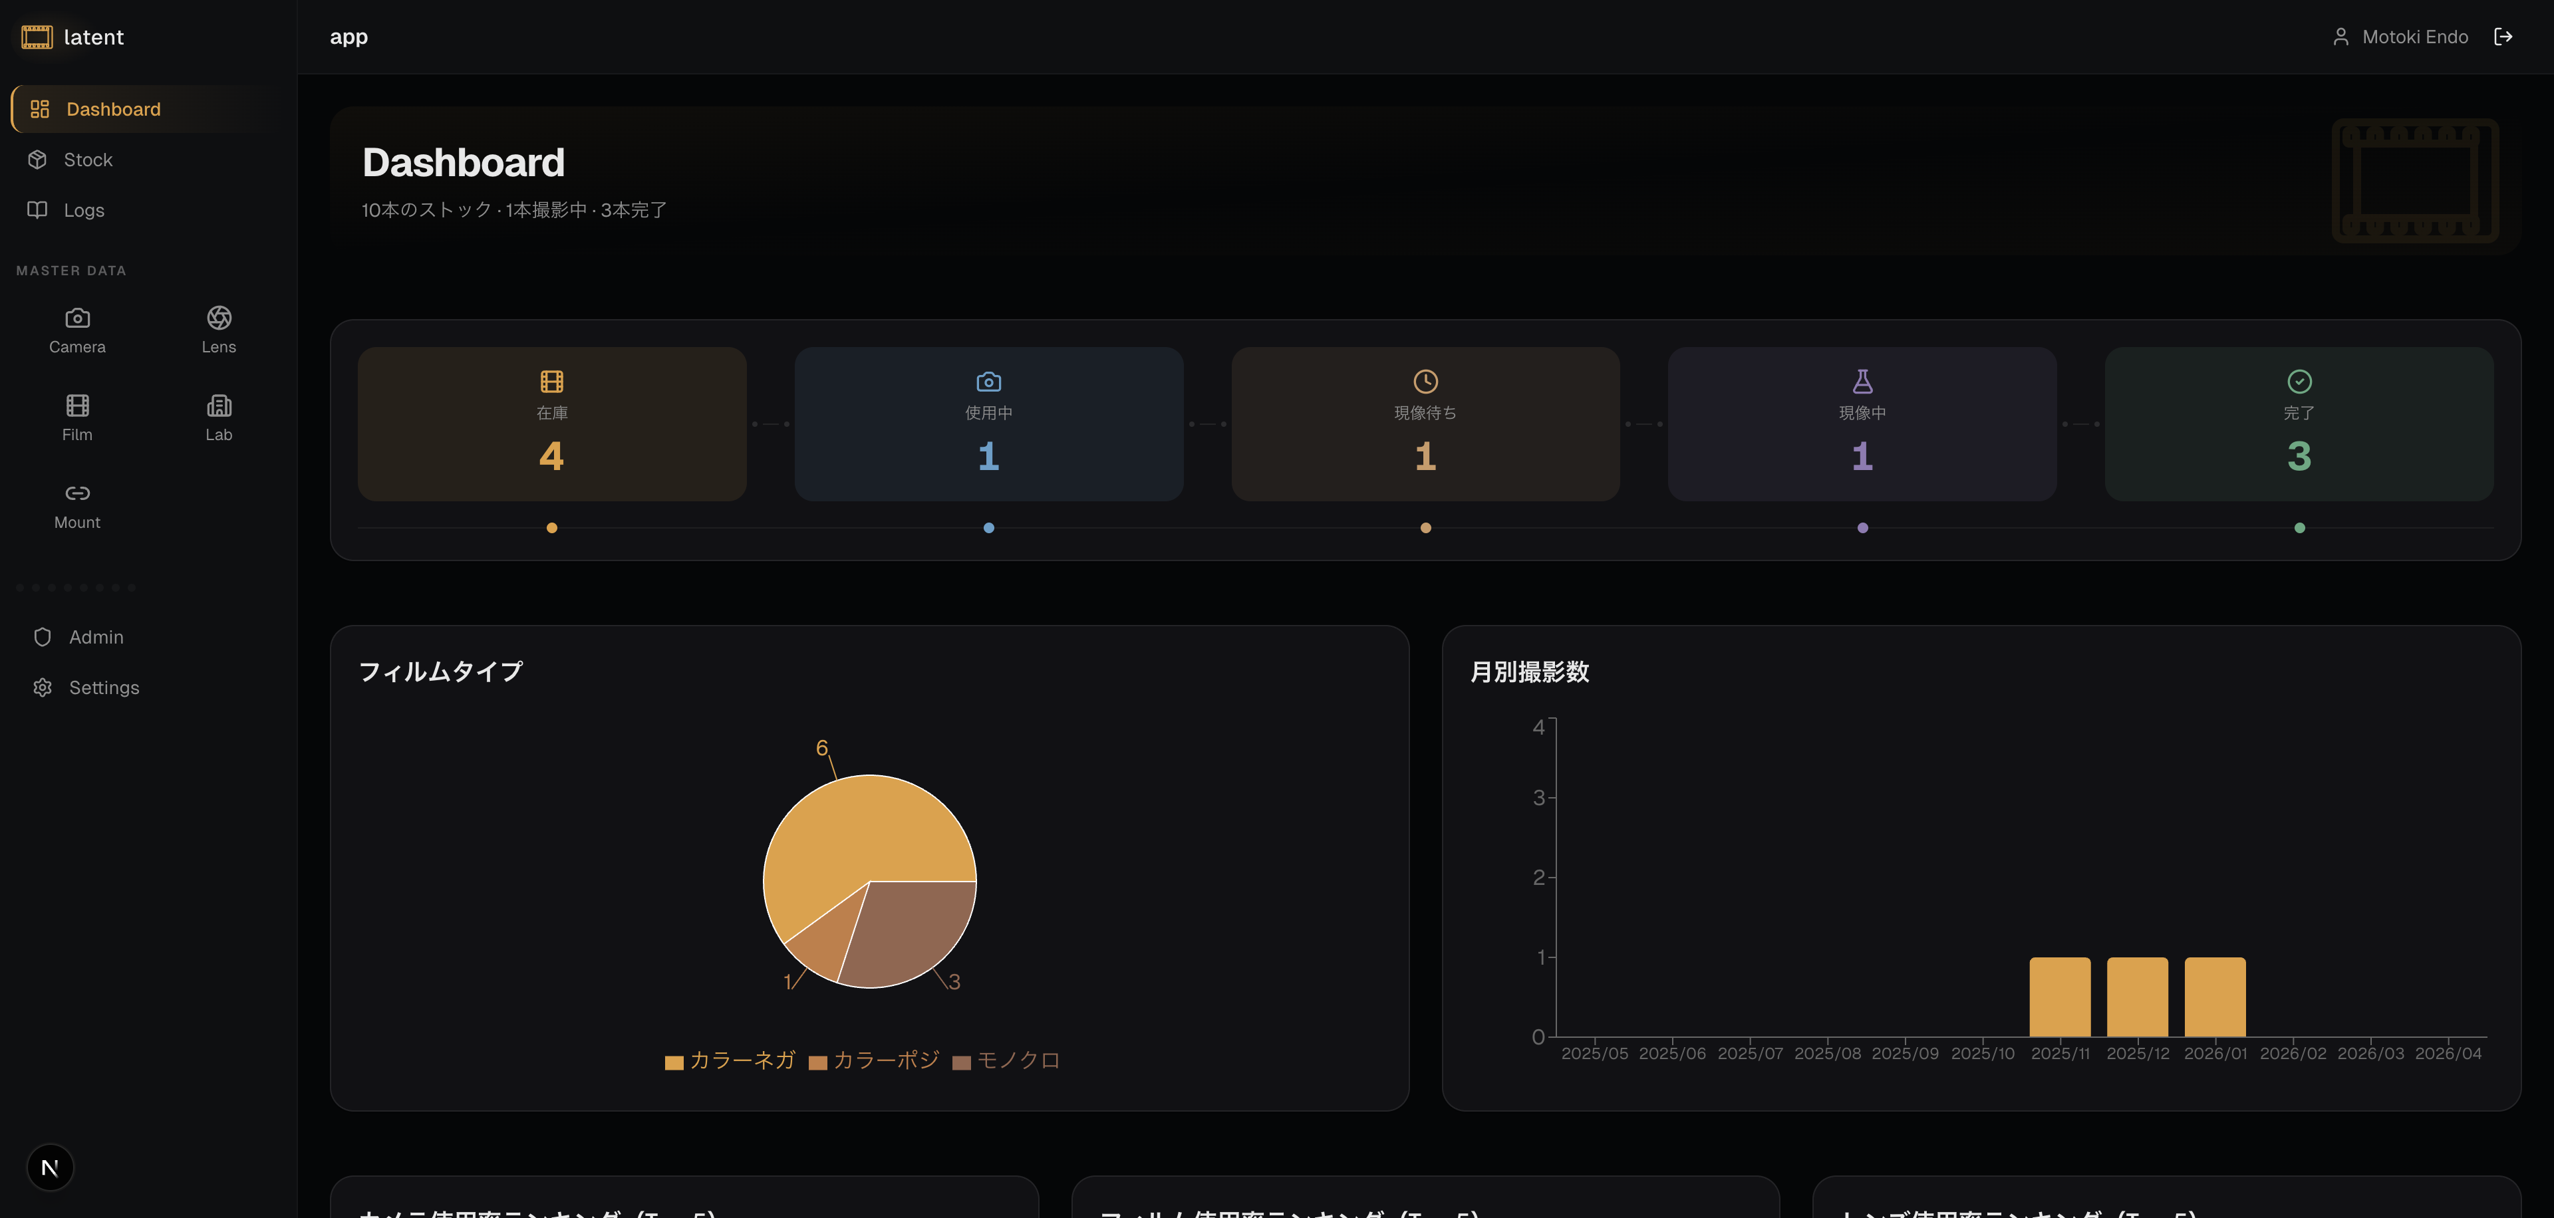Click the 2025/12 bar in monthly chart
The image size is (2554, 1218).
tap(2136, 997)
